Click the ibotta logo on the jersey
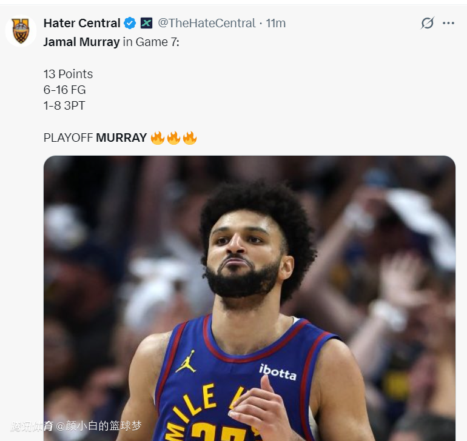The width and height of the screenshot is (467, 441). click(x=278, y=371)
